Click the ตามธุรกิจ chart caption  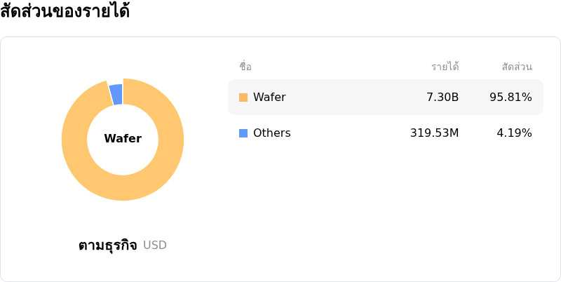pos(107,246)
